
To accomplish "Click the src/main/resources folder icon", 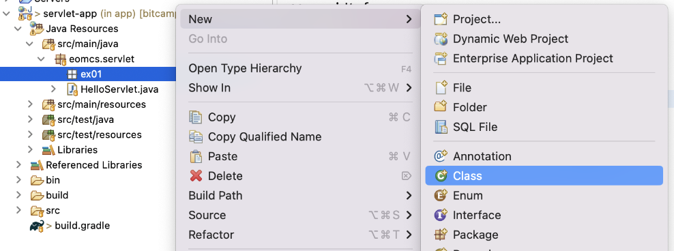I will pyautogui.click(x=48, y=104).
